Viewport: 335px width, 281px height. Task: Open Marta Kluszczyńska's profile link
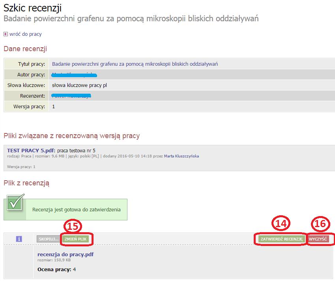click(182, 156)
